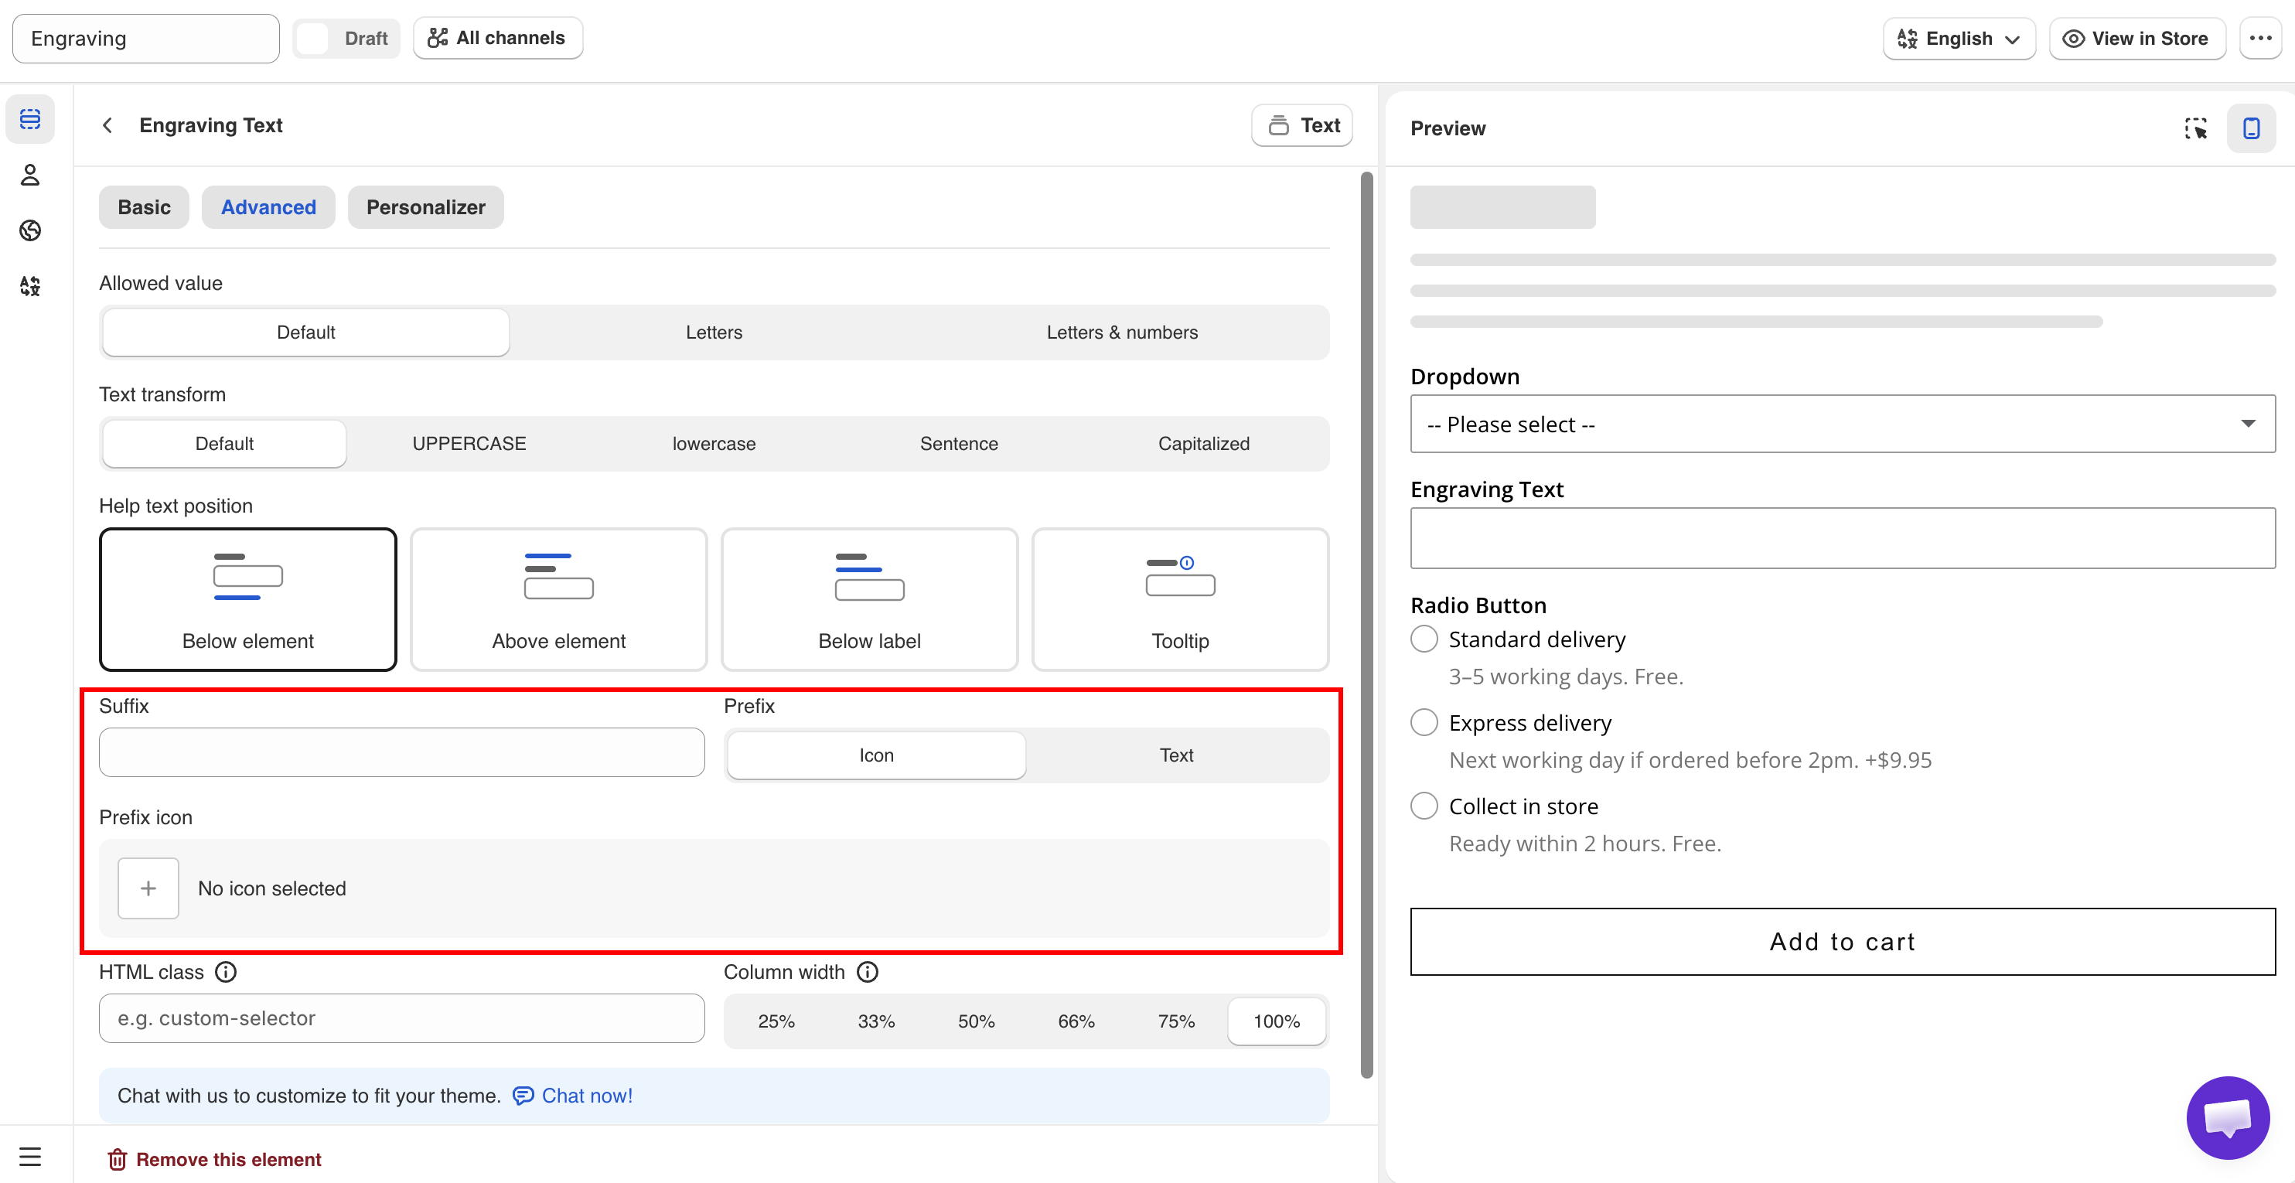This screenshot has height=1183, width=2295.
Task: Click the Engraving Text preview input
Action: (x=1843, y=538)
